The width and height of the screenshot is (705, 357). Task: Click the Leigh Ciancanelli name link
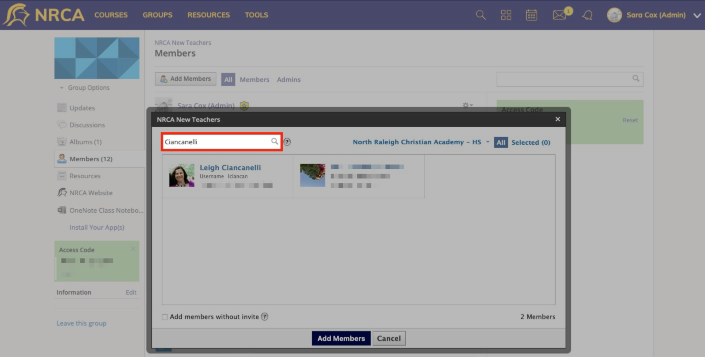230,168
